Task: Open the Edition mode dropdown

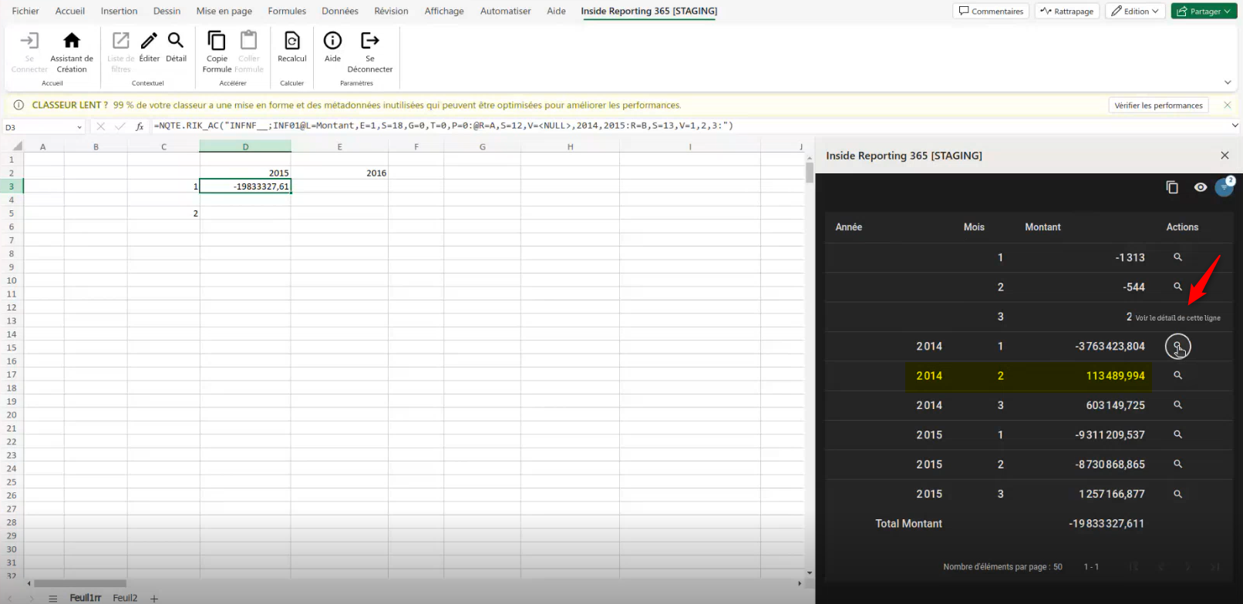Action: [1135, 12]
